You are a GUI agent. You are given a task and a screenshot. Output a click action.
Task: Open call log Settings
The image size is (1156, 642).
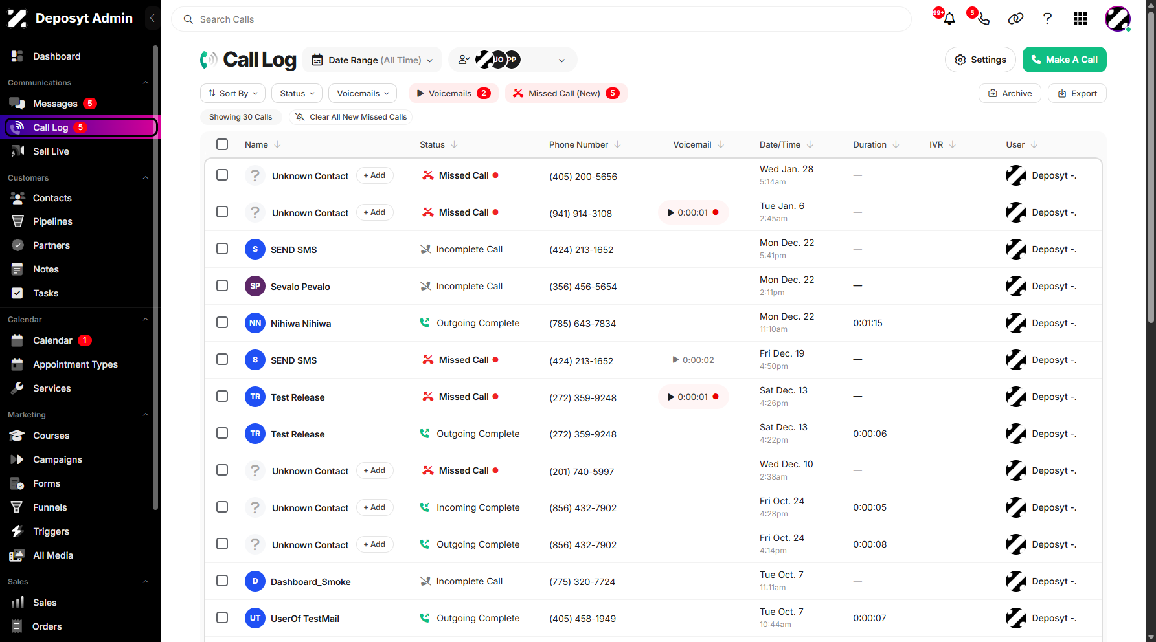(980, 60)
